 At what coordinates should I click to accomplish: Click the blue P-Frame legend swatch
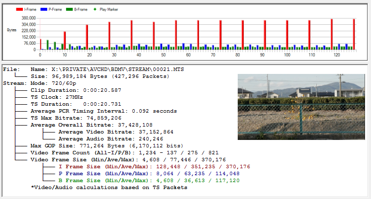click(x=43, y=9)
